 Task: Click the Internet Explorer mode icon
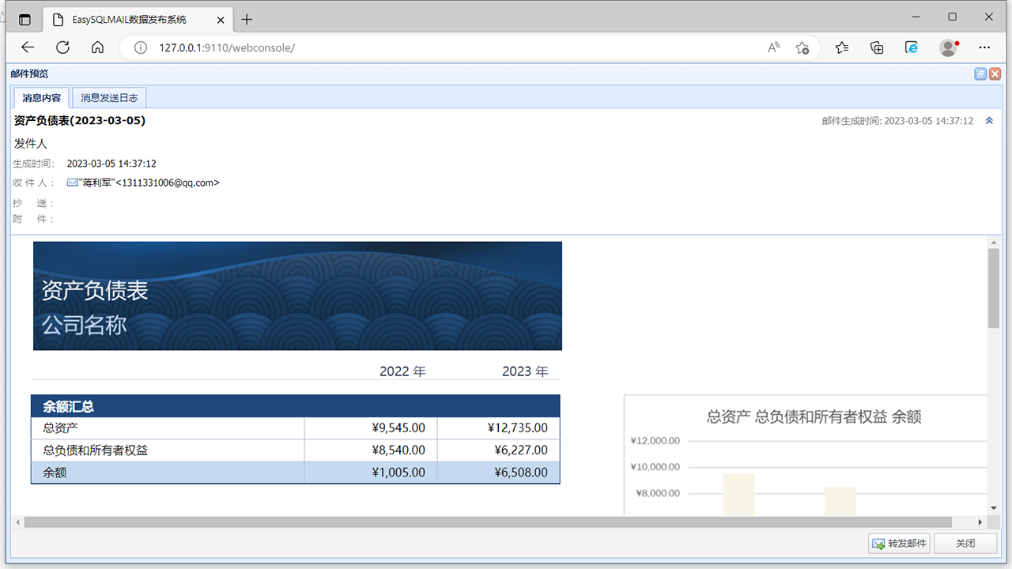click(912, 47)
